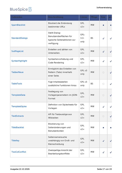
Task: Open the TwoColConflict extension link
Action: coord(19,152)
